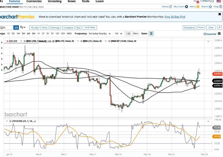Click the +Study button
223x157 pixels.
coord(34,27)
